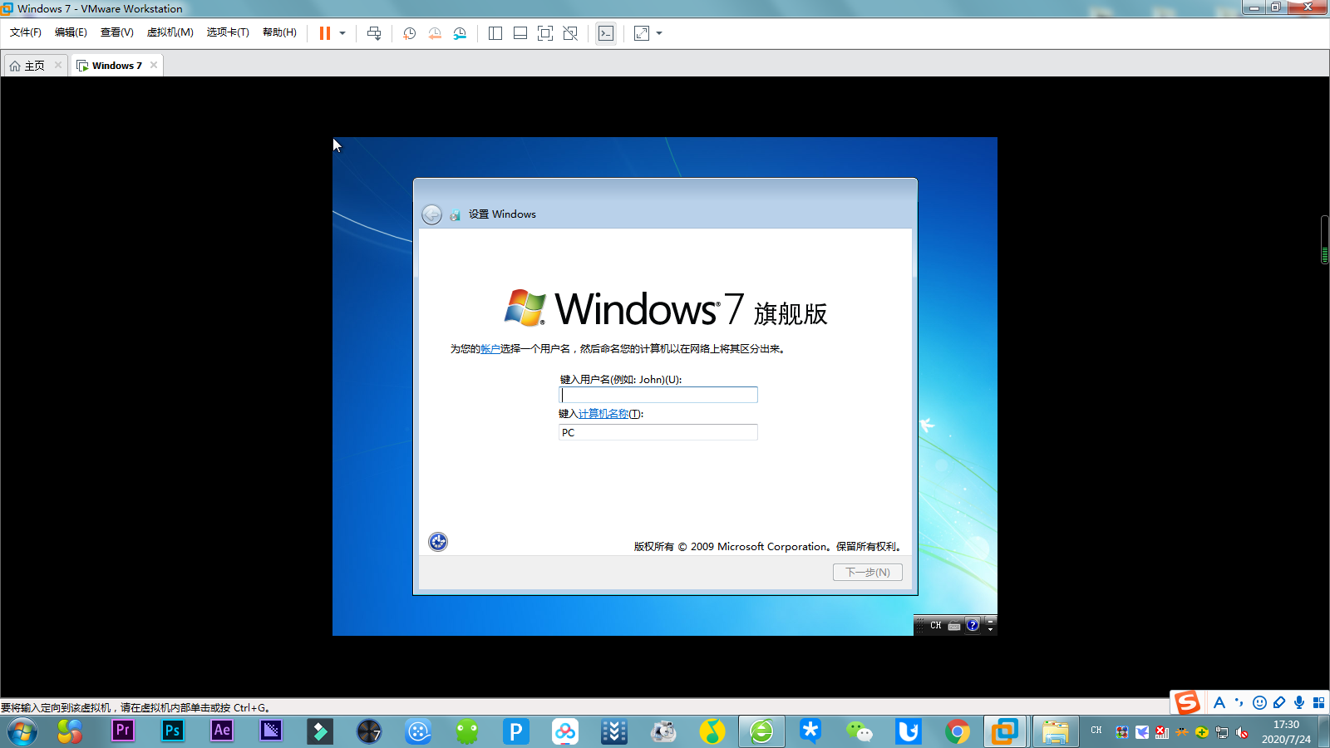Click the volume icon in the system tray

click(x=1242, y=732)
